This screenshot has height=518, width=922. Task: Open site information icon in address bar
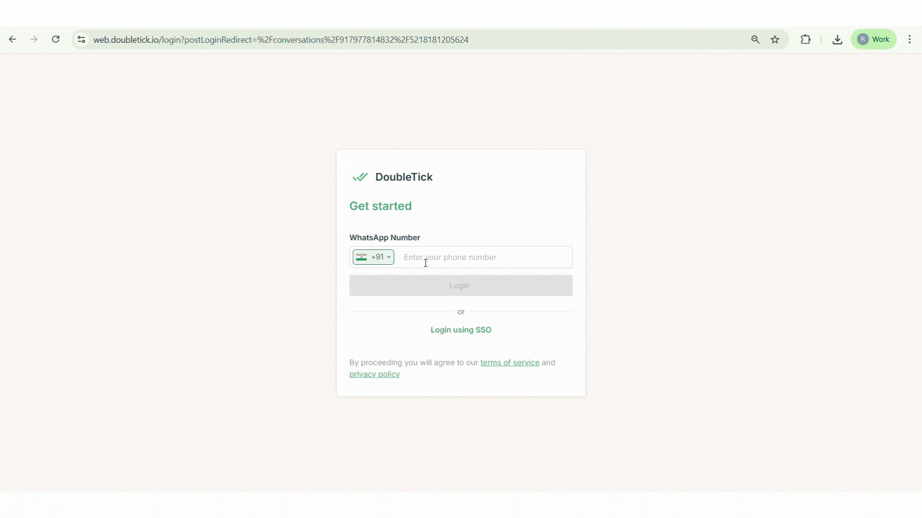point(81,39)
